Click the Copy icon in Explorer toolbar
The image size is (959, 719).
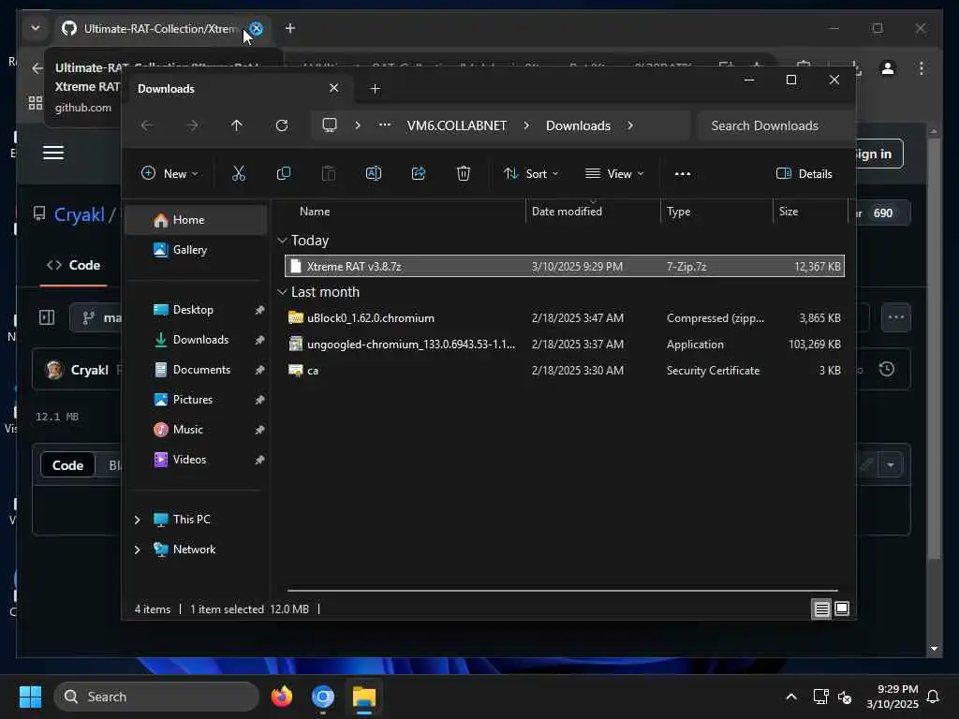pyautogui.click(x=283, y=173)
